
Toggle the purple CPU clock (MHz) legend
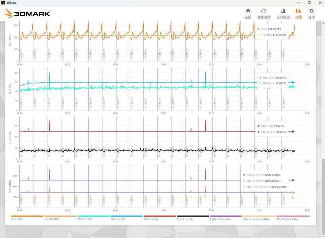(x=226, y=218)
